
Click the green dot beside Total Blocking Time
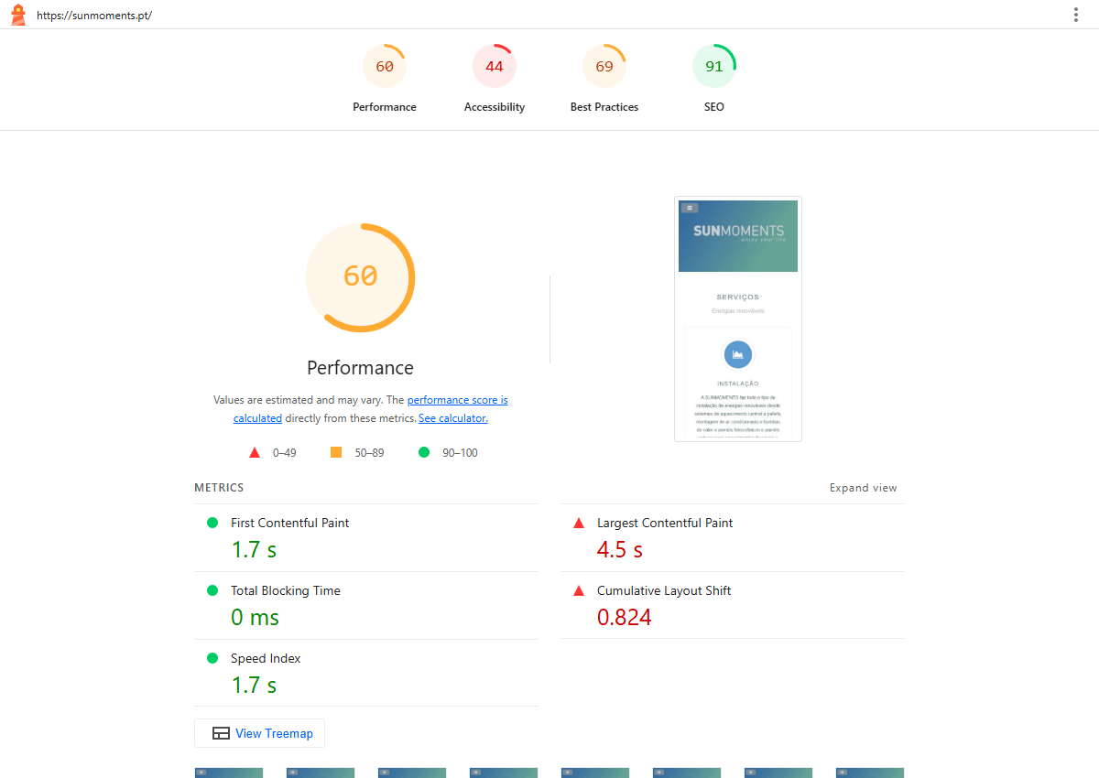[212, 590]
